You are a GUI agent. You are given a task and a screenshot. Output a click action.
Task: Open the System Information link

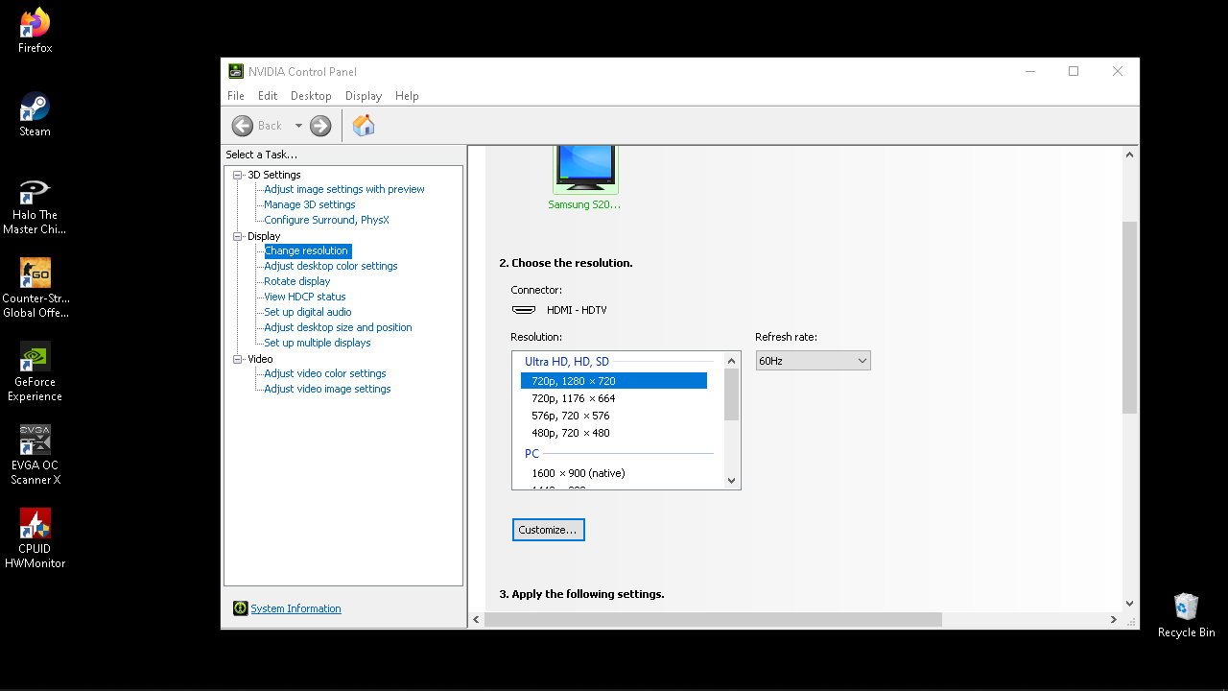[295, 608]
